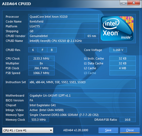Image resolution: width=142 pixels, height=136 pixels.
Task: Click the 8x multiplier value
Action: 41,63
